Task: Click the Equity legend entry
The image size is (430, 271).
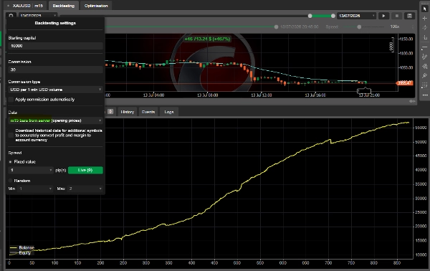Action: (x=21, y=253)
